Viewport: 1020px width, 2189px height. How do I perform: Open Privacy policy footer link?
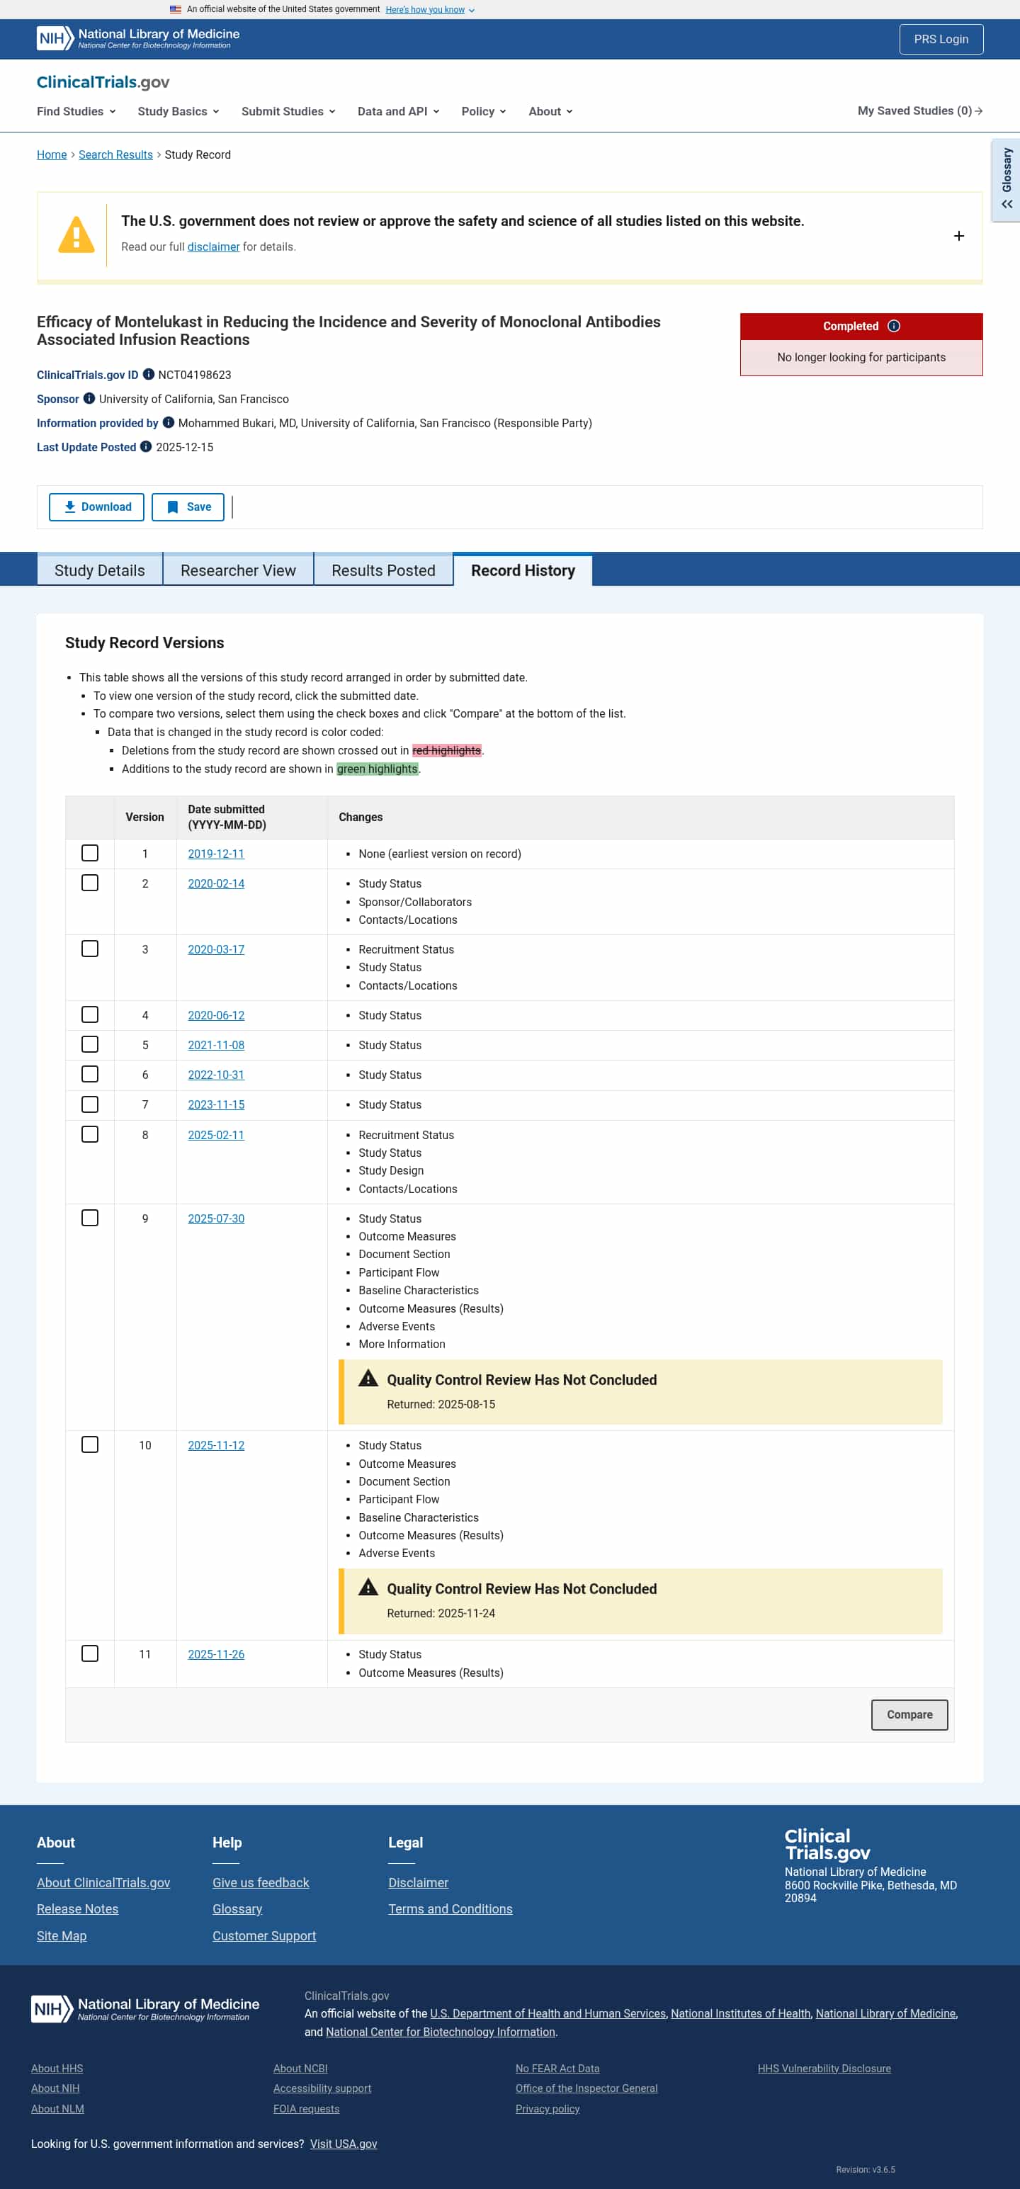[x=548, y=2109]
